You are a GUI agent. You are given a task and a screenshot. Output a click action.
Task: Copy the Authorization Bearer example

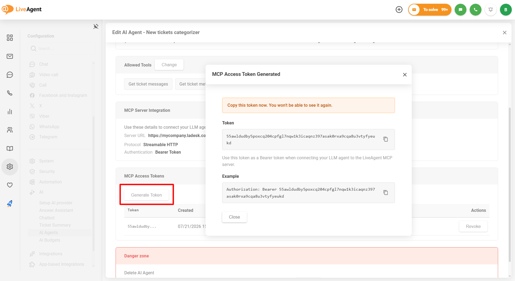click(385, 193)
